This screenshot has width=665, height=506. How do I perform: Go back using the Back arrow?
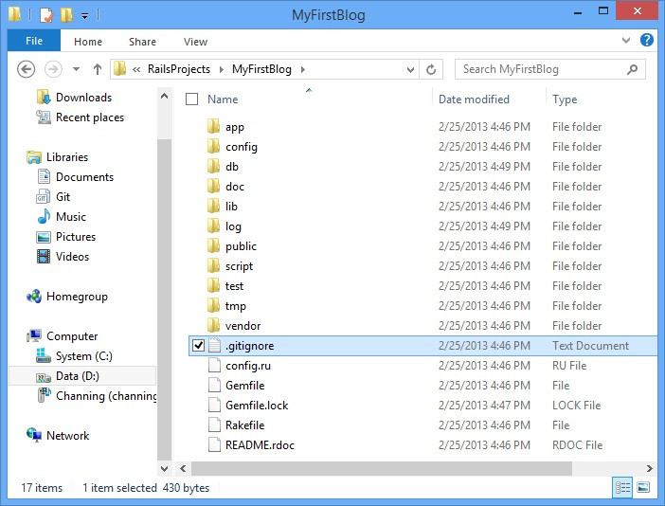(26, 69)
